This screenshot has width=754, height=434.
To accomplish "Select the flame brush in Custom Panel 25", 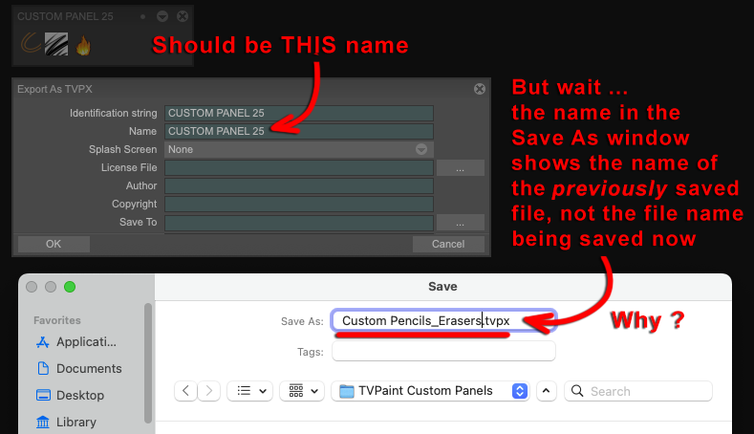I will point(83,46).
